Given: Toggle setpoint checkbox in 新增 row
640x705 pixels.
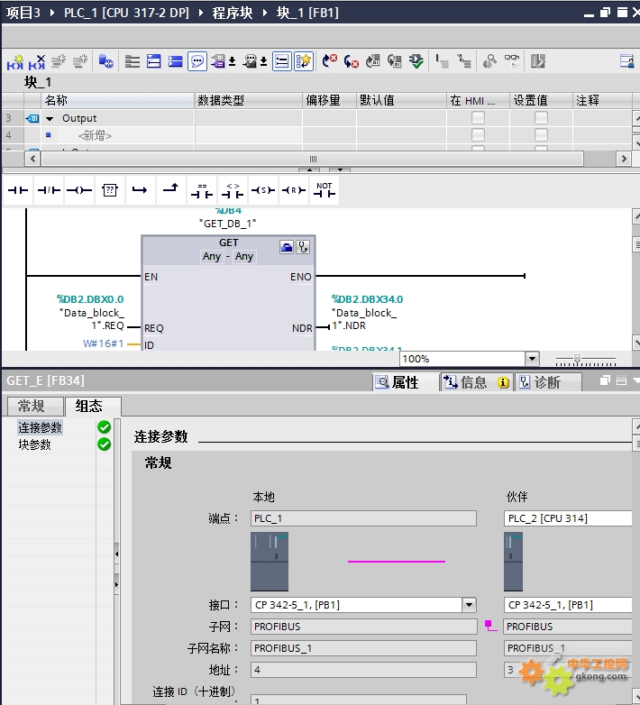Looking at the screenshot, I should 541,135.
